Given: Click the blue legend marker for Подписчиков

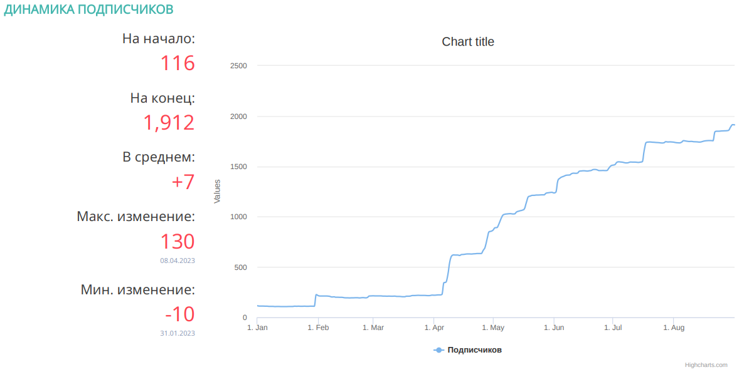Looking at the screenshot, I should pos(438,350).
